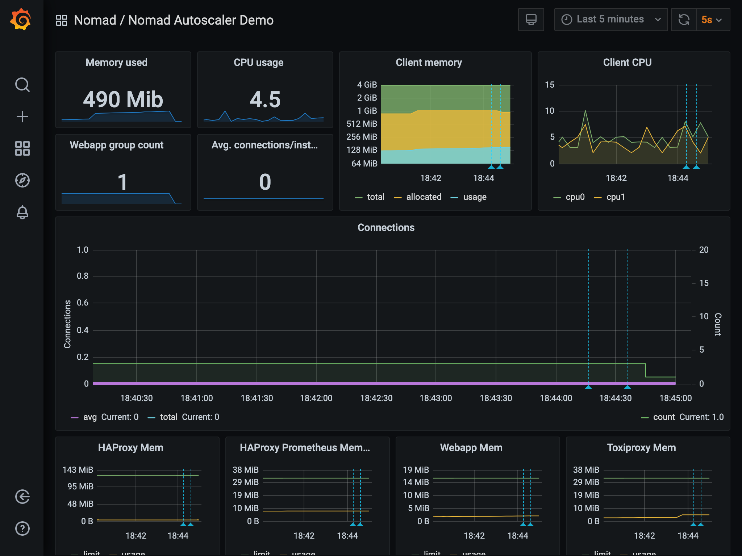Open the Explore compass icon
742x556 pixels.
22,180
